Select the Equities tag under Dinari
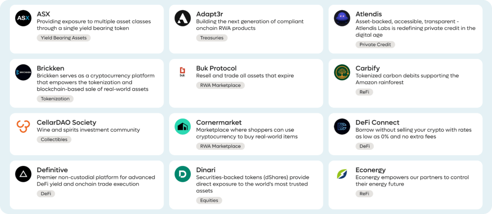Screen dimensions: 492x214 tap(209, 200)
